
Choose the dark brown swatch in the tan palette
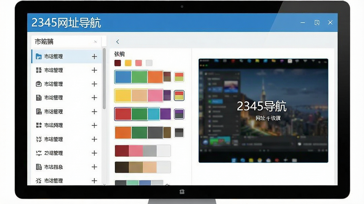(x=122, y=167)
